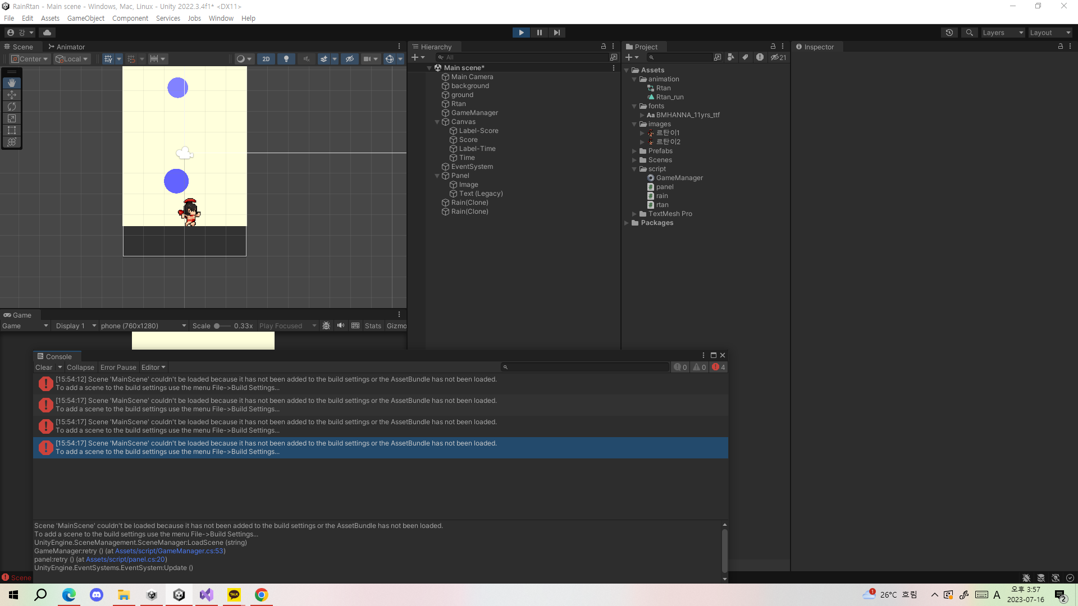The height and width of the screenshot is (606, 1078).
Task: Click the scene camera settings icon
Action: (x=367, y=59)
